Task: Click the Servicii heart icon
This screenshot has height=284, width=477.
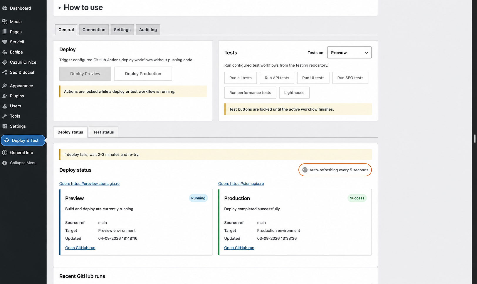Action: [5, 42]
